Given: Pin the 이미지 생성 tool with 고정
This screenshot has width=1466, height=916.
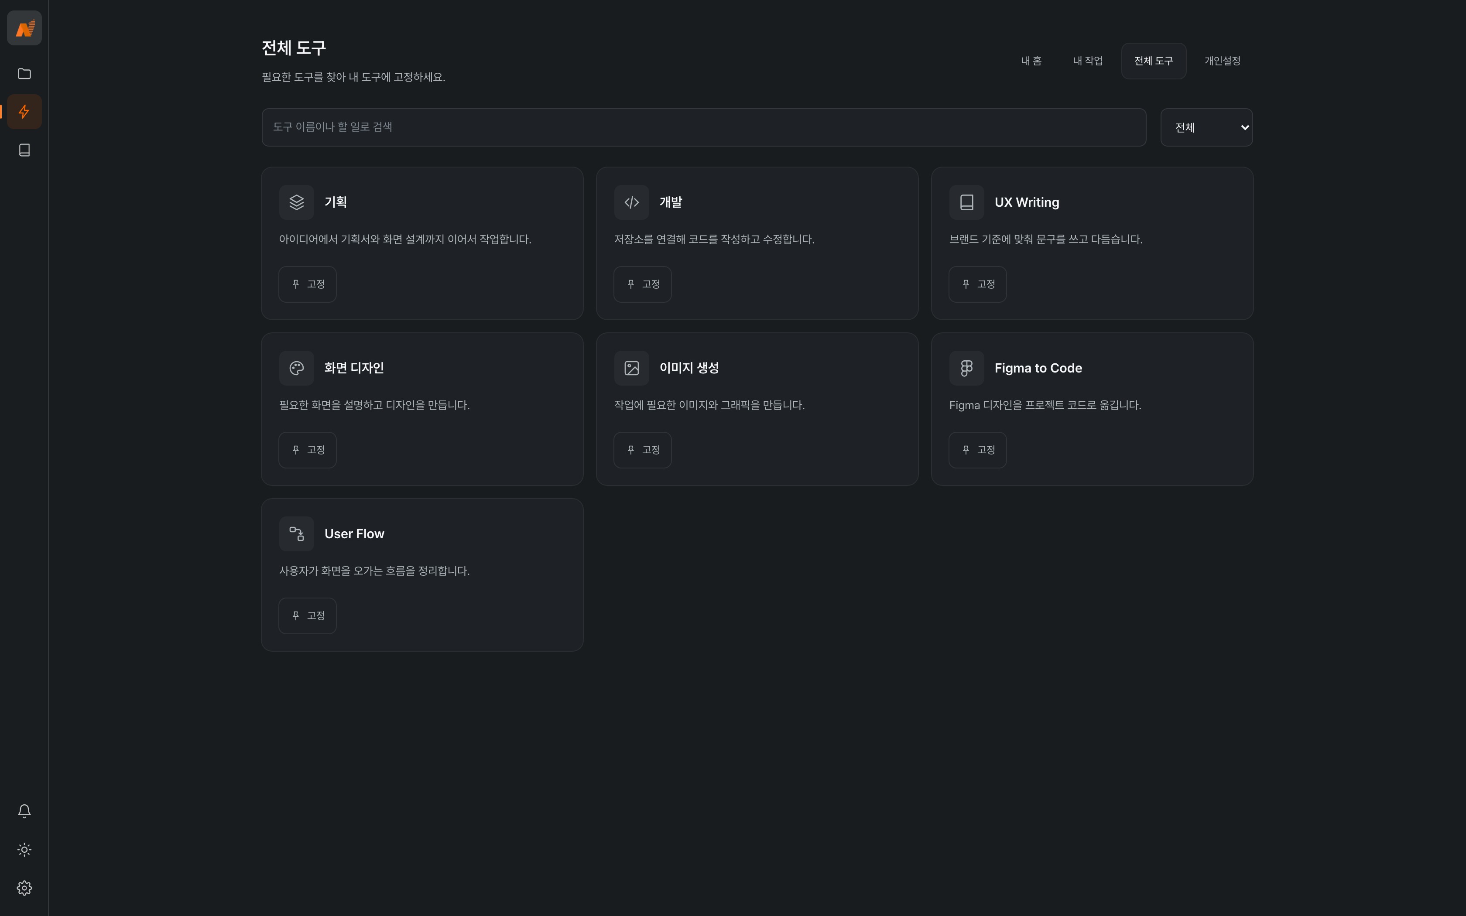Looking at the screenshot, I should pos(642,450).
